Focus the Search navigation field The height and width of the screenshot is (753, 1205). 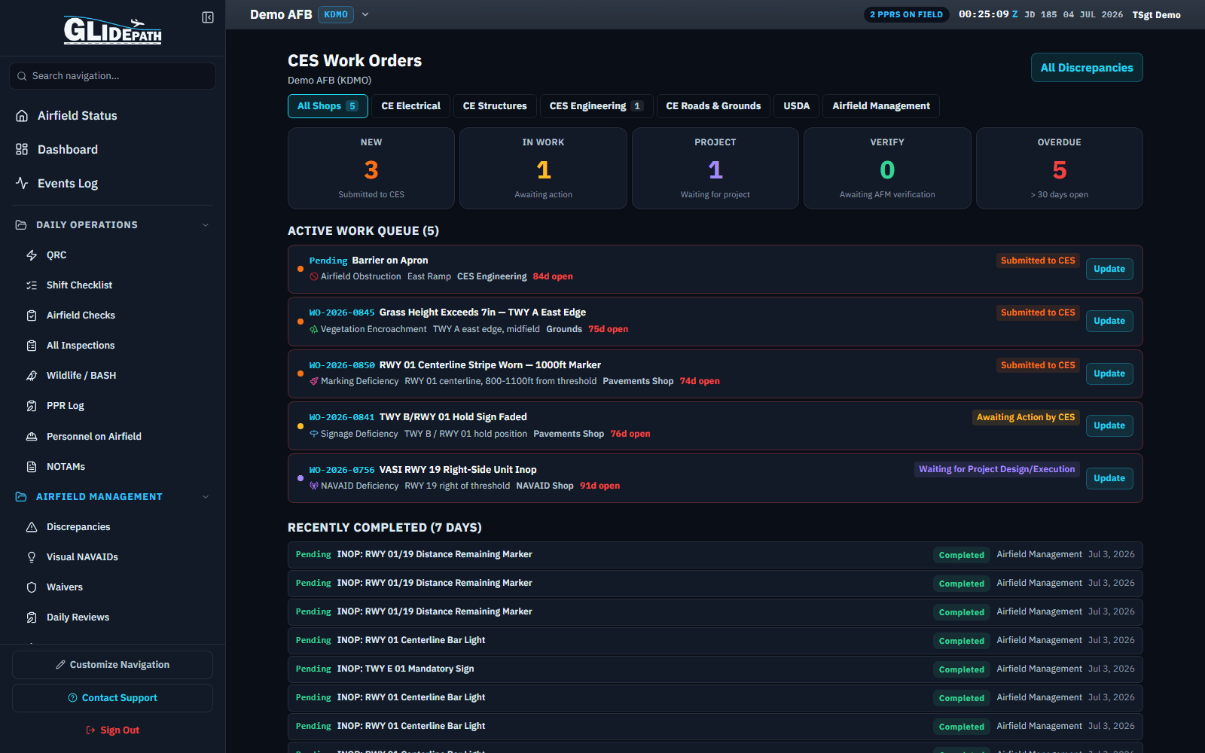click(112, 76)
